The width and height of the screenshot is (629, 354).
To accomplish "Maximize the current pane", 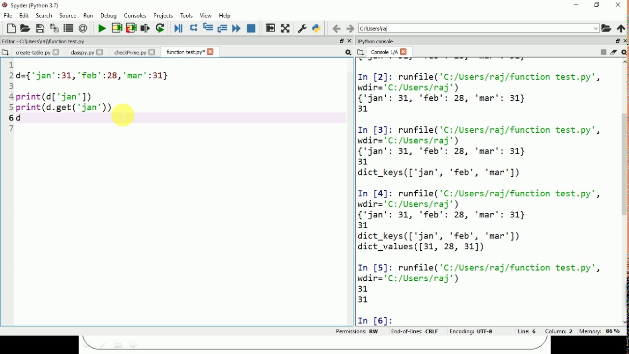I will 271,28.
